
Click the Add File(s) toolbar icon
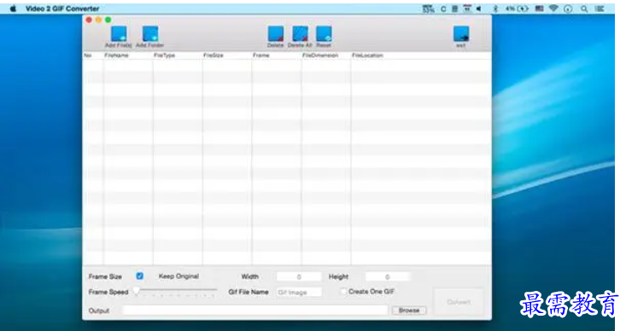point(119,34)
